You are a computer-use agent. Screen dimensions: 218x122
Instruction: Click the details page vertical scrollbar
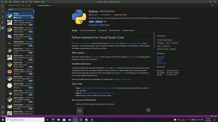pyautogui.click(x=154, y=40)
